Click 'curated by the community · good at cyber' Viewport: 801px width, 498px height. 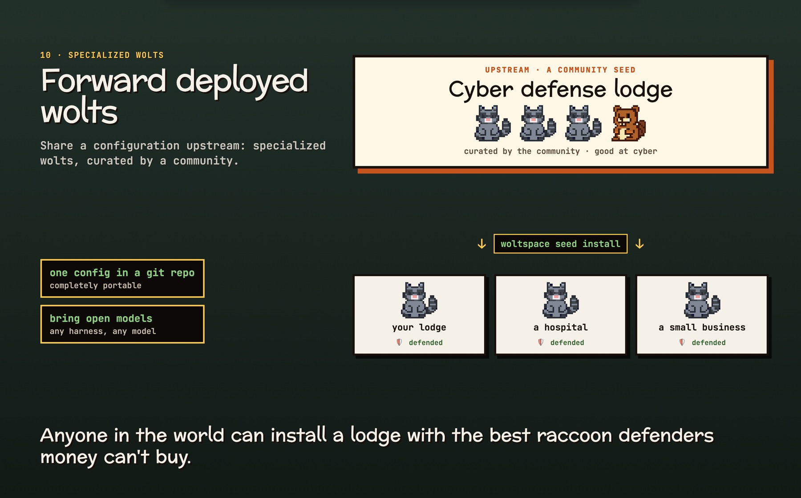click(x=561, y=151)
